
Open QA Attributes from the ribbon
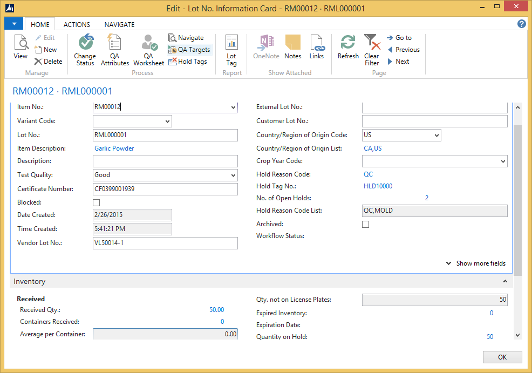(115, 49)
